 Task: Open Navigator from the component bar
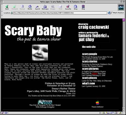[104, 113]
